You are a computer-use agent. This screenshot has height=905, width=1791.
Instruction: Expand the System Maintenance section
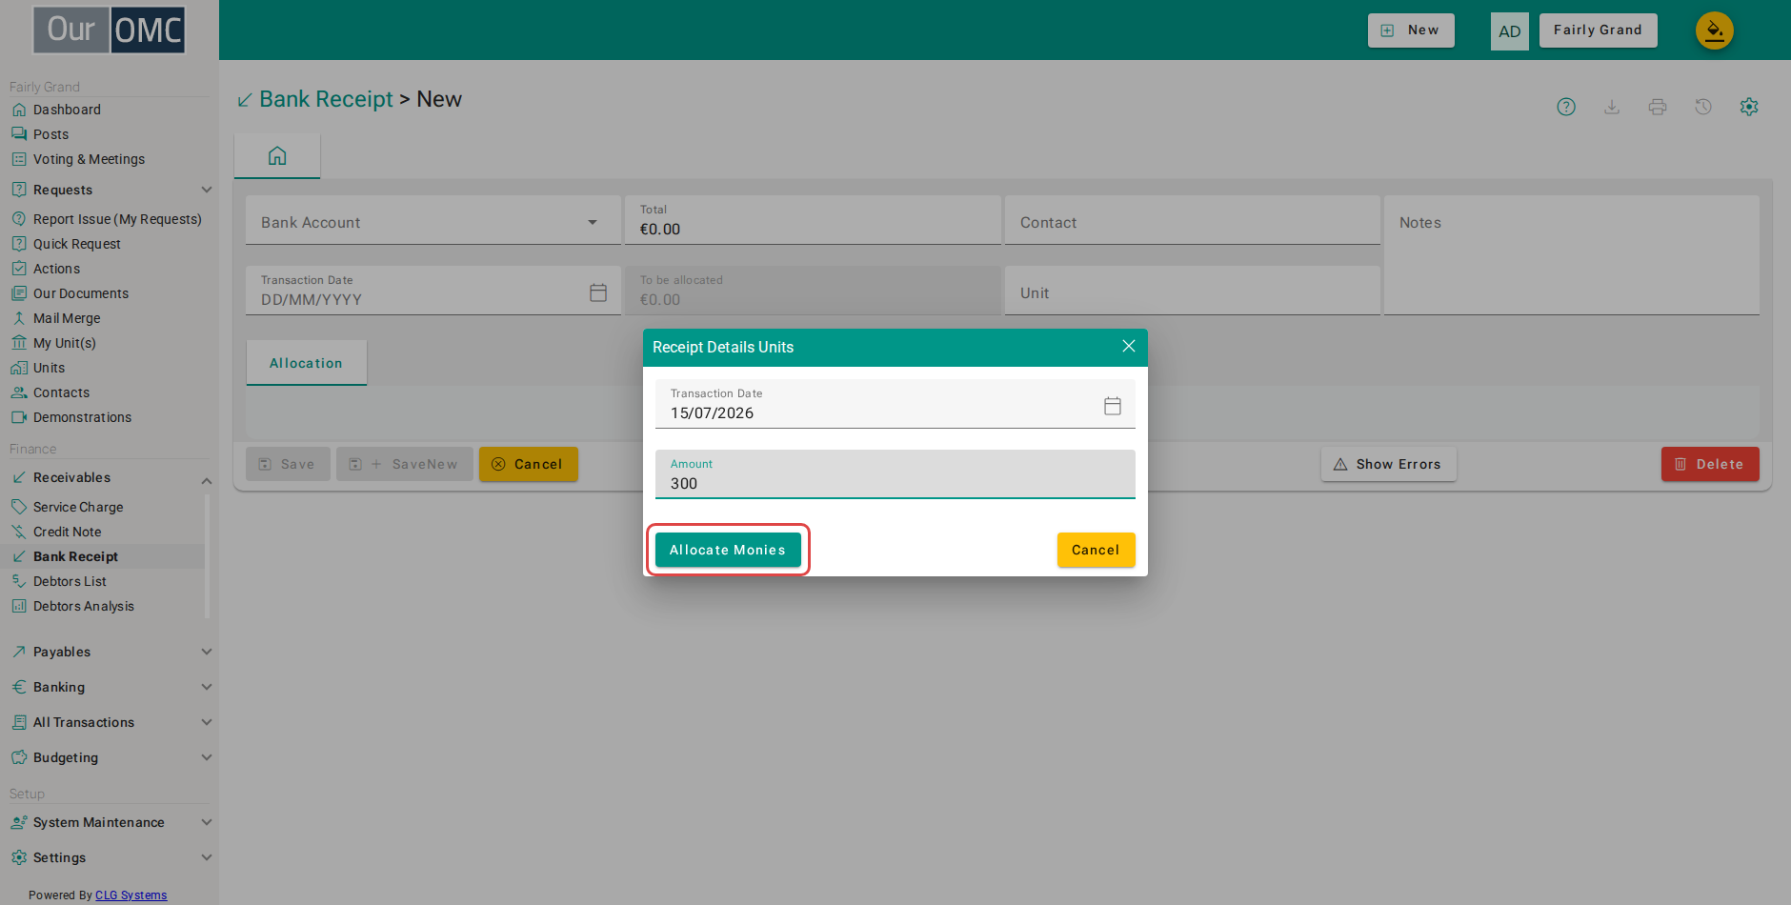206,822
